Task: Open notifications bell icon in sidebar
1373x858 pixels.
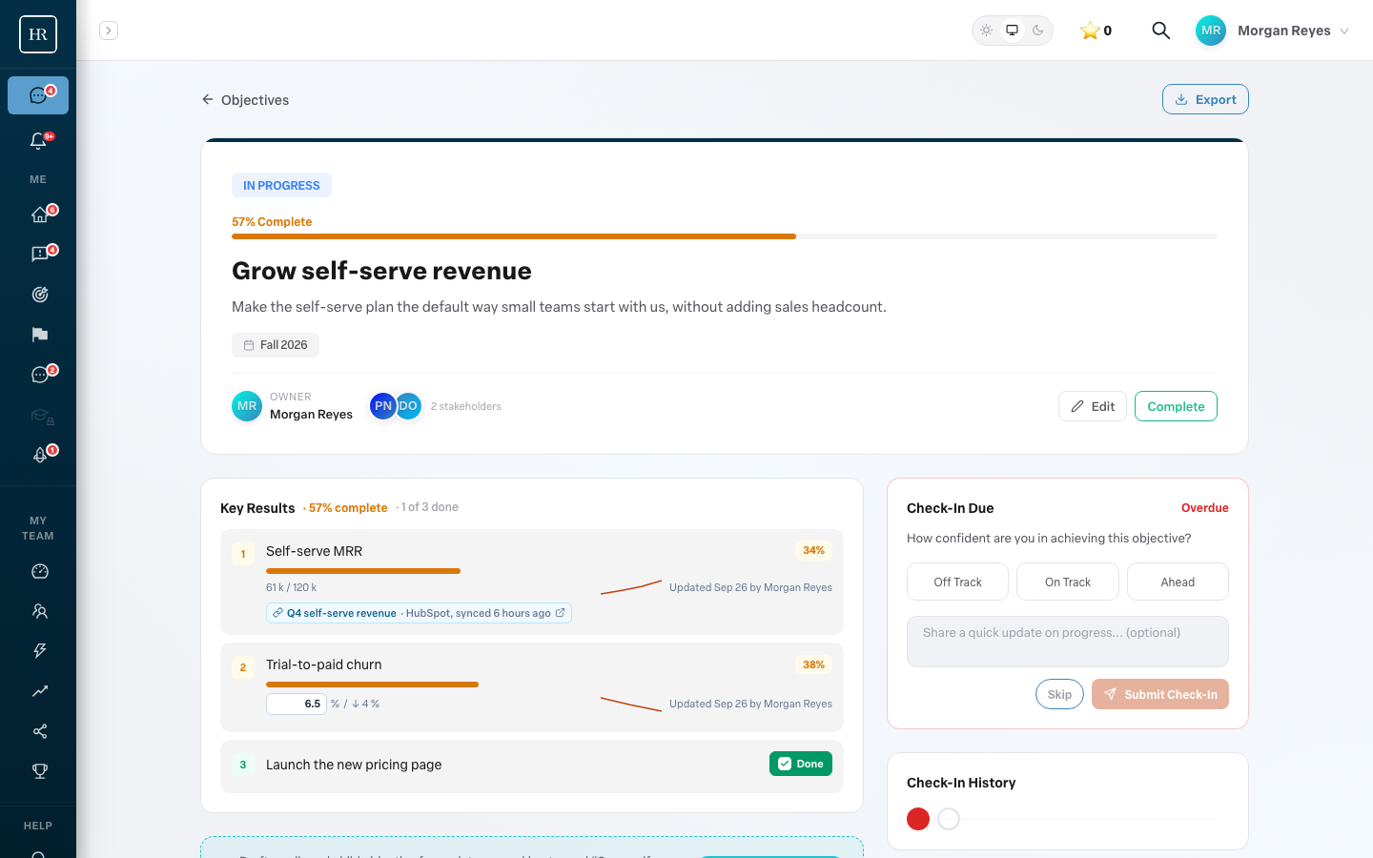Action: [38, 141]
